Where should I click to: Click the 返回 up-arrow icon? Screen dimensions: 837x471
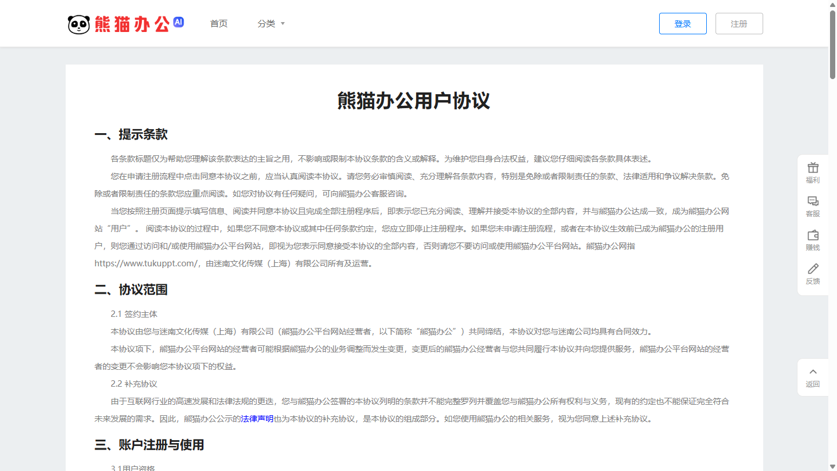[813, 372]
